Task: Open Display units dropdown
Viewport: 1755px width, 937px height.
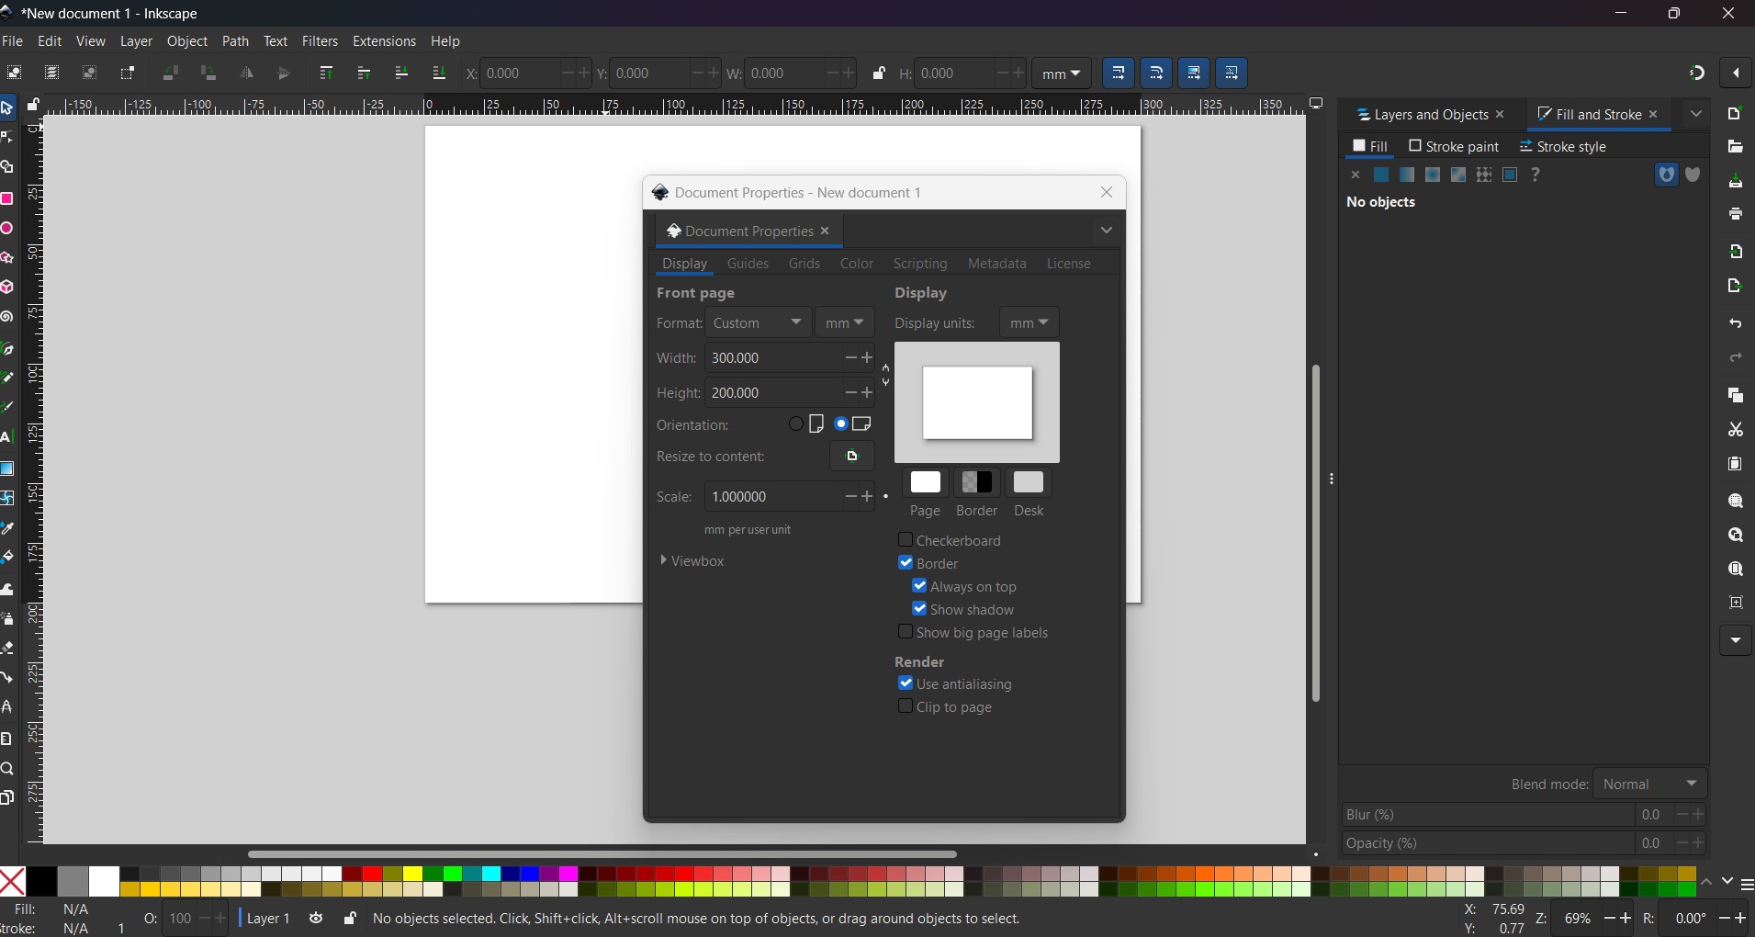Action: [x=1029, y=322]
